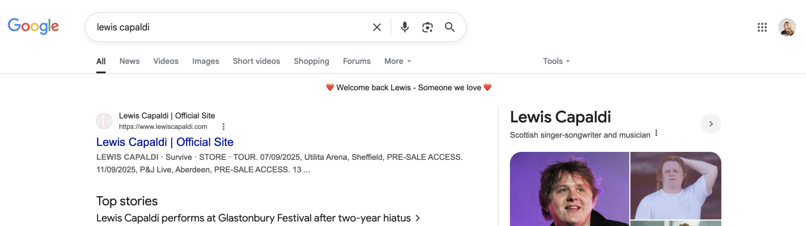Click the Google logo

point(33,27)
